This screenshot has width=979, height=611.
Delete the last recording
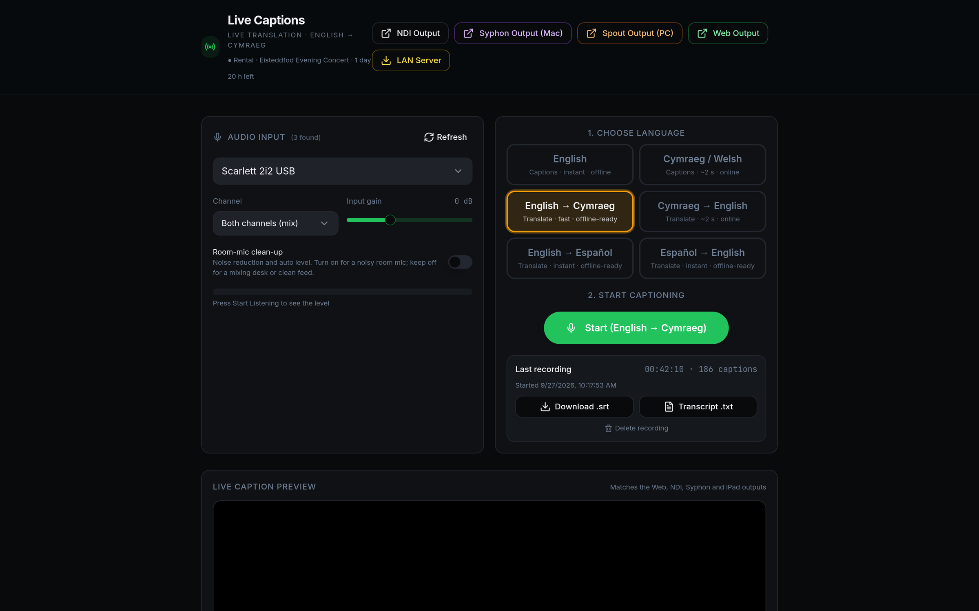[x=636, y=428]
